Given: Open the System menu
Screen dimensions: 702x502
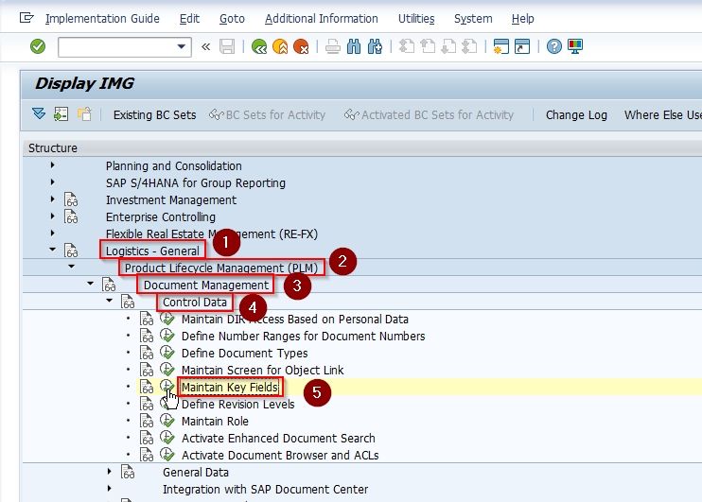Looking at the screenshot, I should pos(473,19).
